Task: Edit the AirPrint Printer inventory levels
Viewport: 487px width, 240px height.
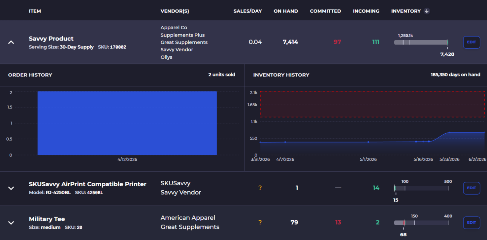Action: [x=471, y=188]
